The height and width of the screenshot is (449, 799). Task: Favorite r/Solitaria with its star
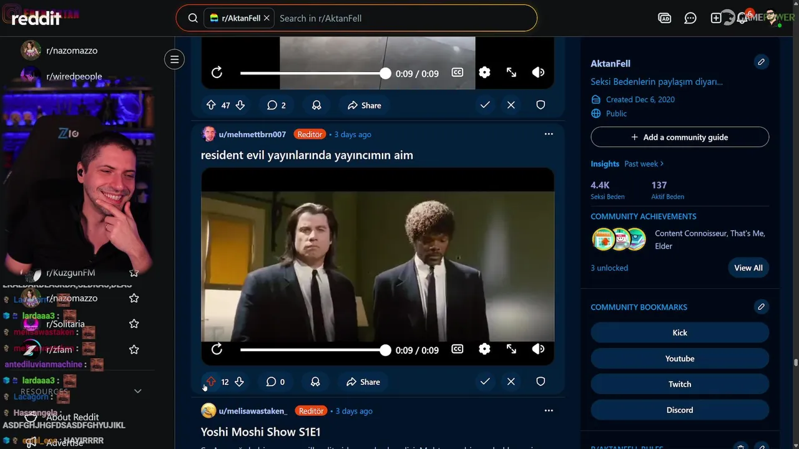134,324
